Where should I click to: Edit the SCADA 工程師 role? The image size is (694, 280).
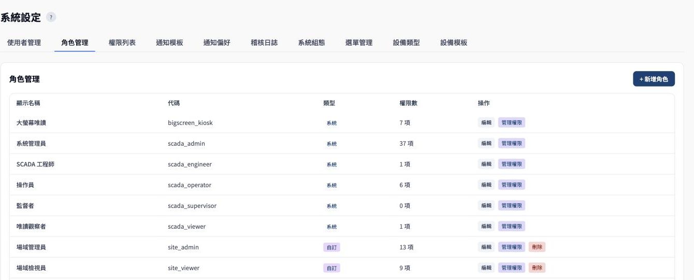coord(486,164)
